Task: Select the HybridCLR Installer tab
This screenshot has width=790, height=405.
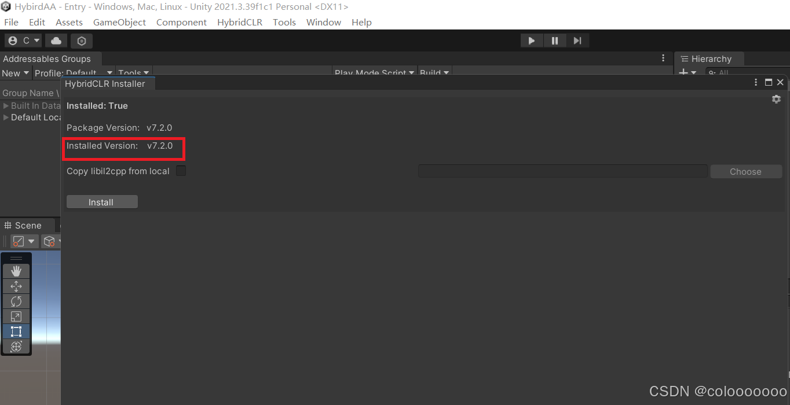Action: (105, 83)
